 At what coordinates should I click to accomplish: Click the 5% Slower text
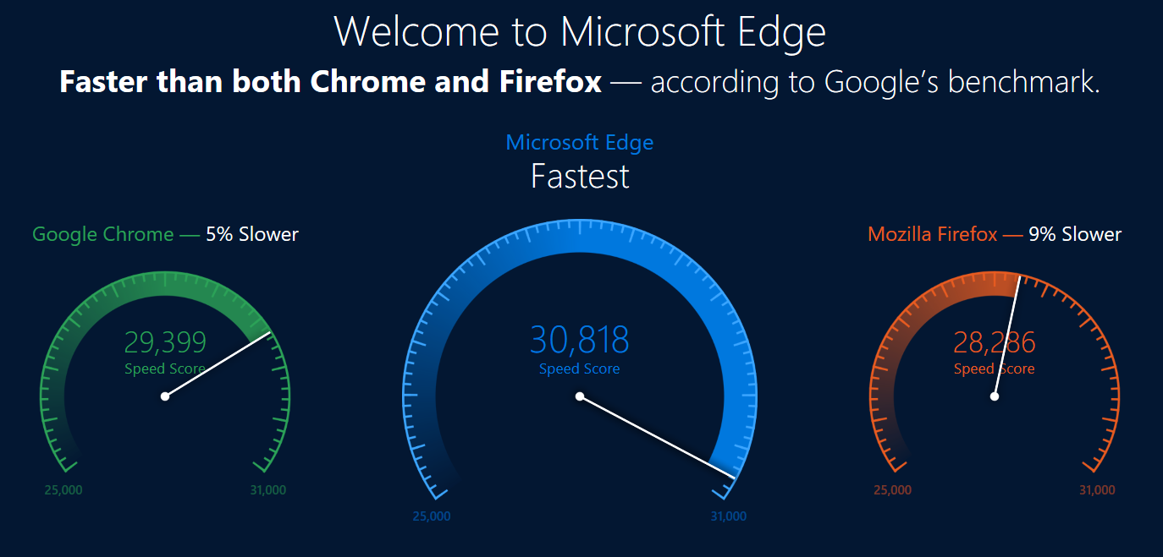click(x=252, y=234)
